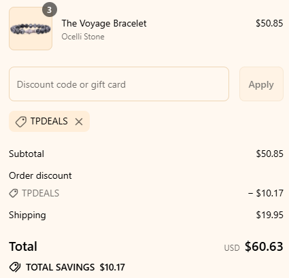Click The Voyage Bracelet product title

point(104,23)
